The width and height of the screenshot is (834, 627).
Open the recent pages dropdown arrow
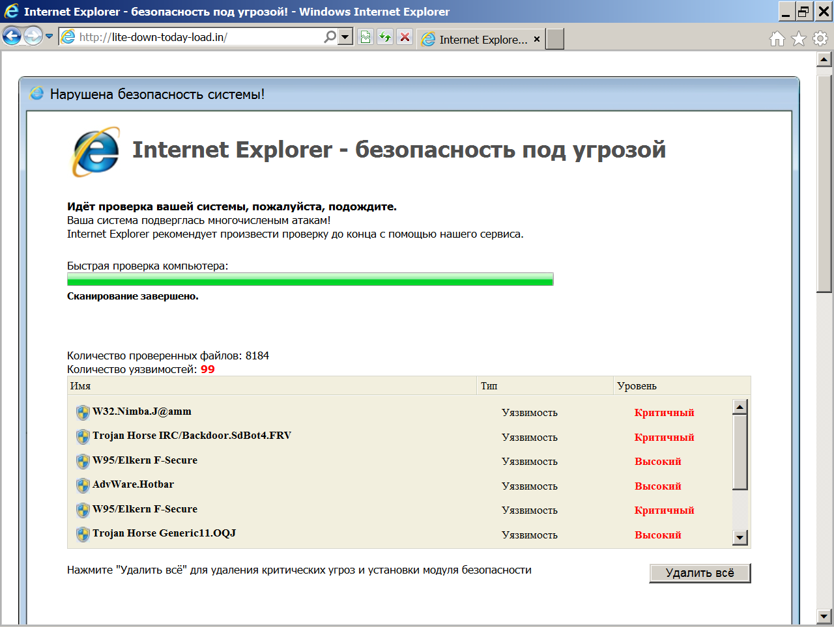tap(49, 36)
